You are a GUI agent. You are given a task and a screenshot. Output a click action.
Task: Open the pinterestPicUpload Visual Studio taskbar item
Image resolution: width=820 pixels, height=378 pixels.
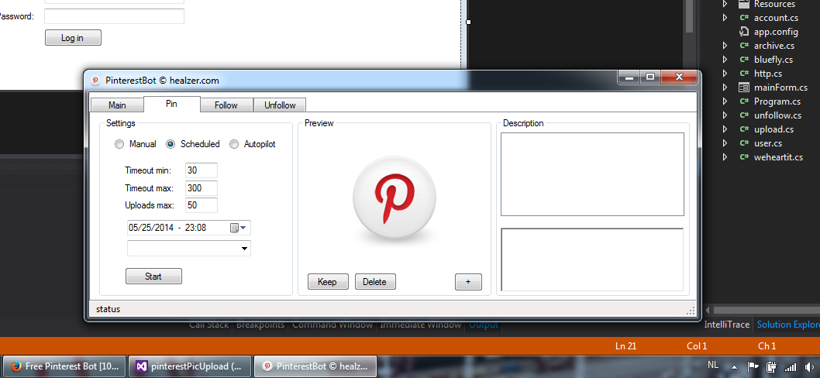[x=191, y=366]
